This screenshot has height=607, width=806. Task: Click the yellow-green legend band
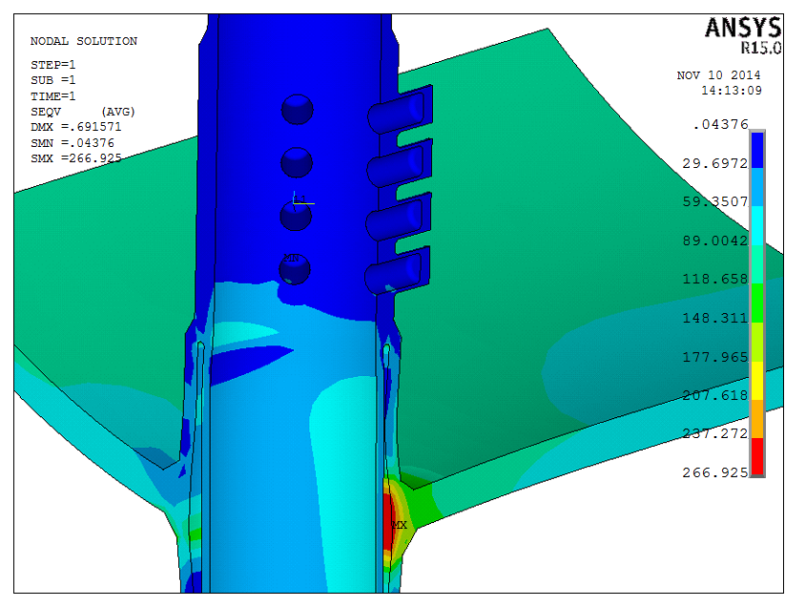(757, 342)
